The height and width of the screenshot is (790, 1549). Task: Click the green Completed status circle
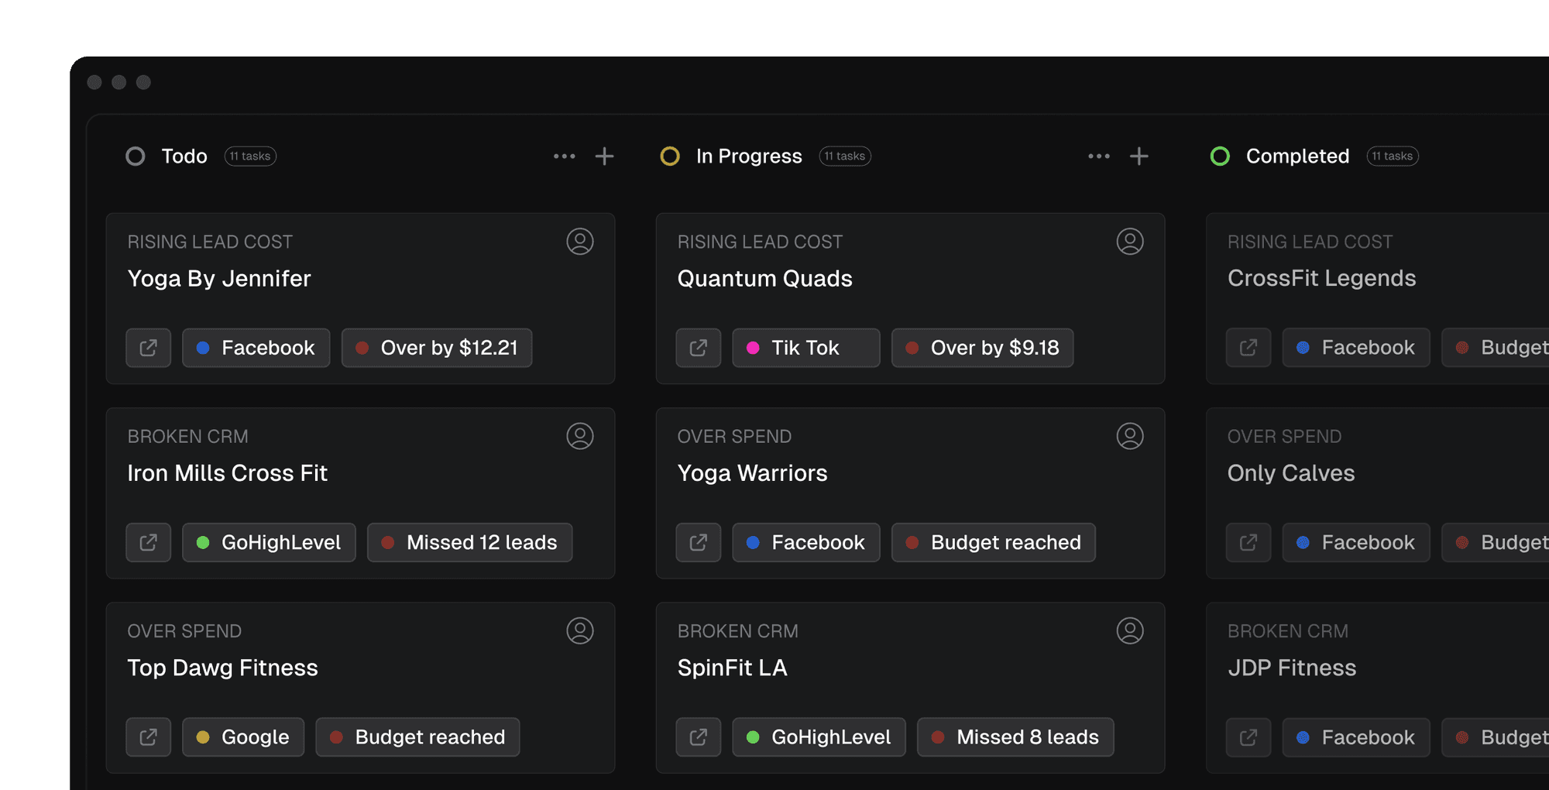(1220, 156)
